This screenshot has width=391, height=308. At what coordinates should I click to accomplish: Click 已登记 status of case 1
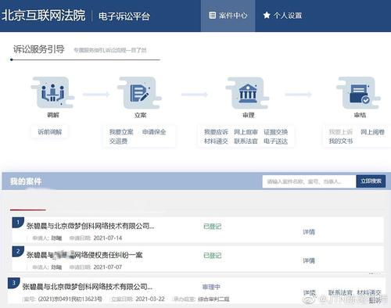213,227
